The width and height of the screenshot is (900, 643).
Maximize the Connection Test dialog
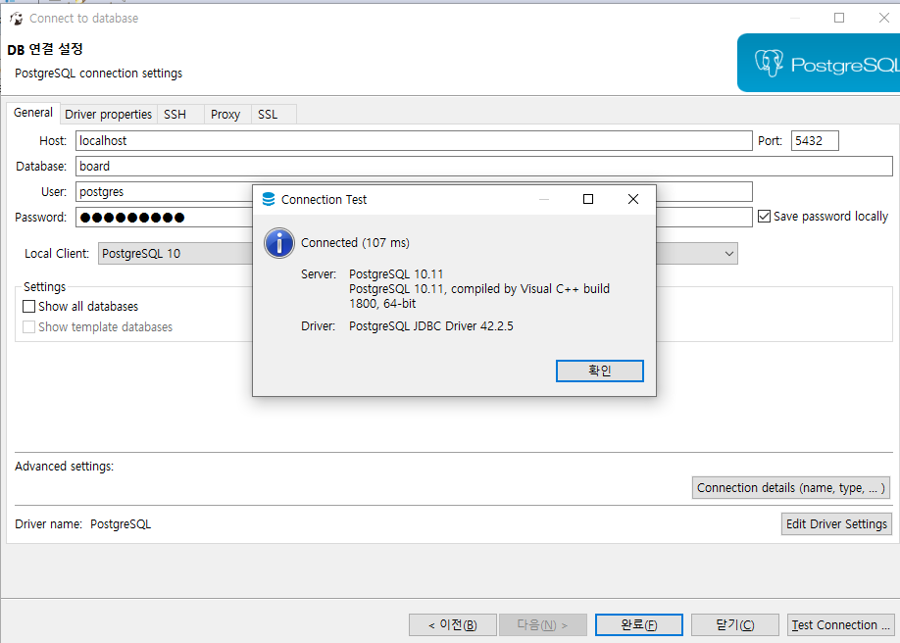(x=588, y=199)
